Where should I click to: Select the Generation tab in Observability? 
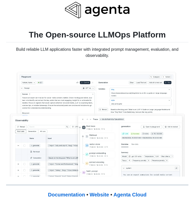coord(32,131)
